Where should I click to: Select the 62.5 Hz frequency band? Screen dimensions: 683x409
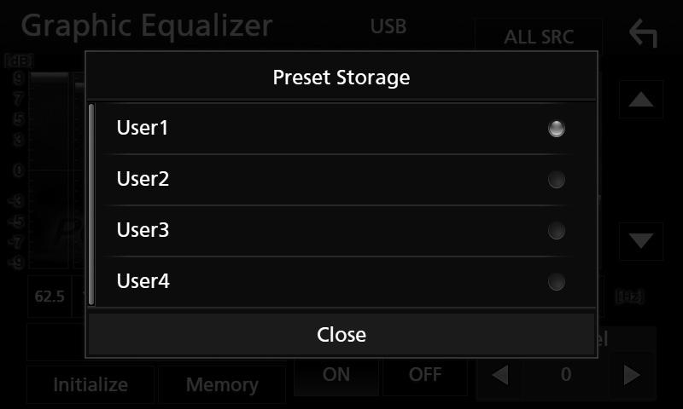click(50, 297)
